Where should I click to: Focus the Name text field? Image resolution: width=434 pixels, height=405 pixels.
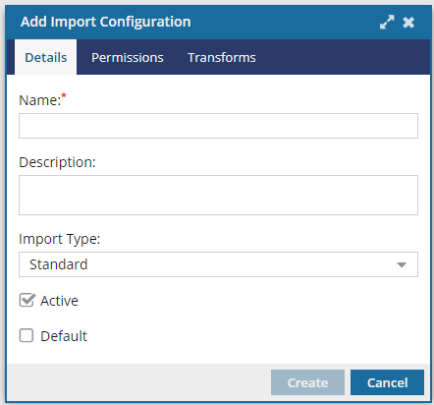(x=218, y=126)
